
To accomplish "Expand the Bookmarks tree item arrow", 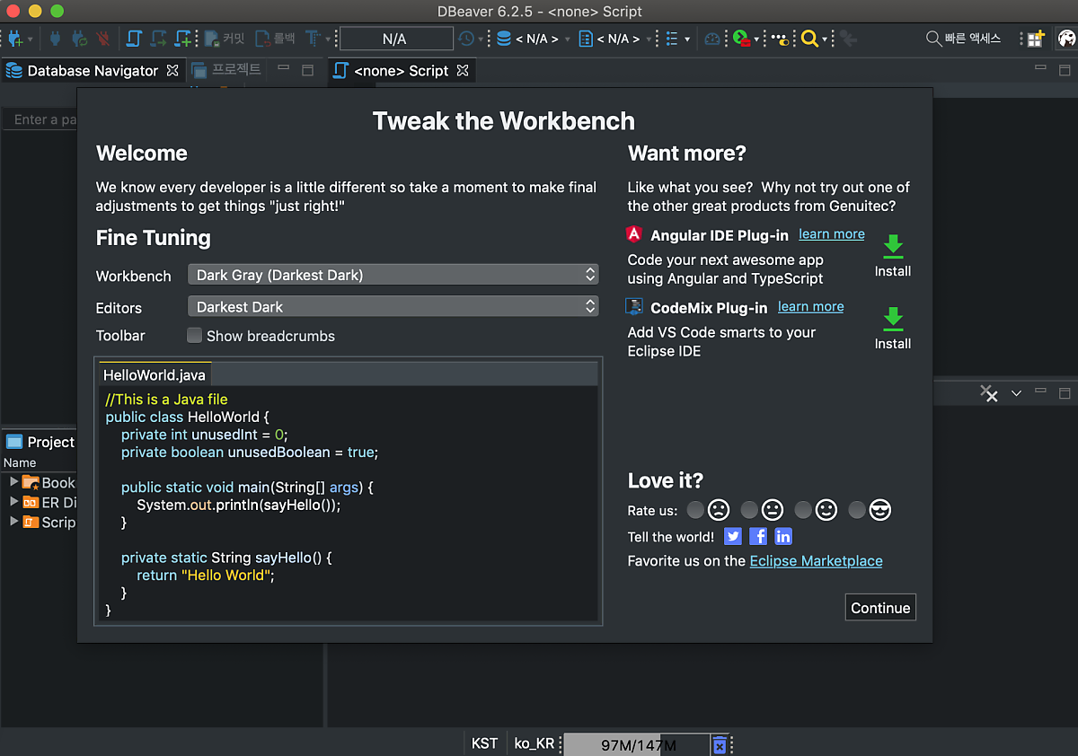I will (13, 482).
